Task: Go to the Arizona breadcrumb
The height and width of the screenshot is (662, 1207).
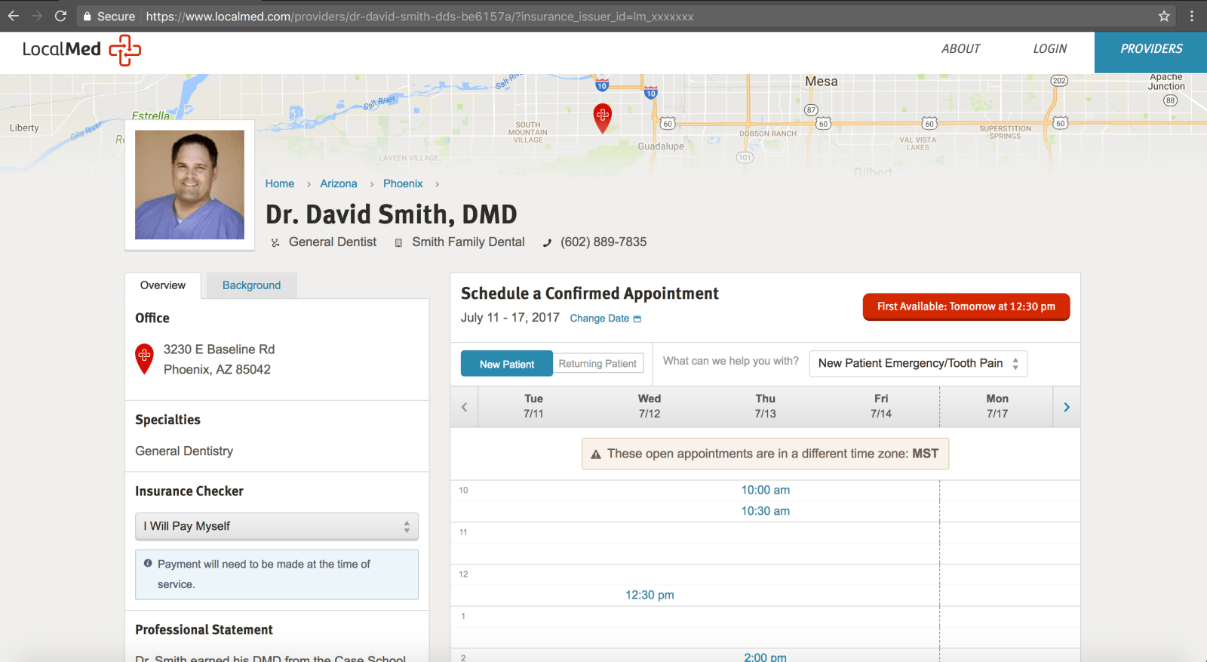Action: point(339,183)
